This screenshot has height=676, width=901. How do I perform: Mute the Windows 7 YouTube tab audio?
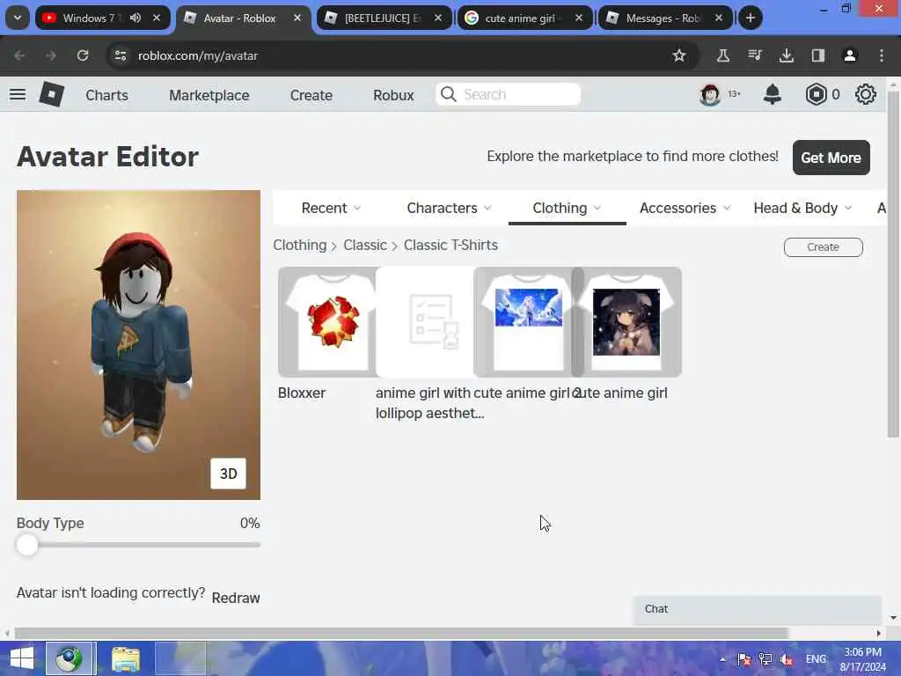pyautogui.click(x=135, y=18)
